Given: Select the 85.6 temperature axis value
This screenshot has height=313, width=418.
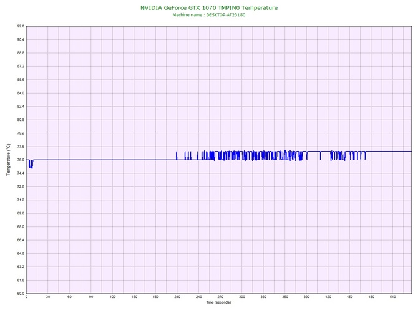Looking at the screenshot, I should pyautogui.click(x=21, y=80).
